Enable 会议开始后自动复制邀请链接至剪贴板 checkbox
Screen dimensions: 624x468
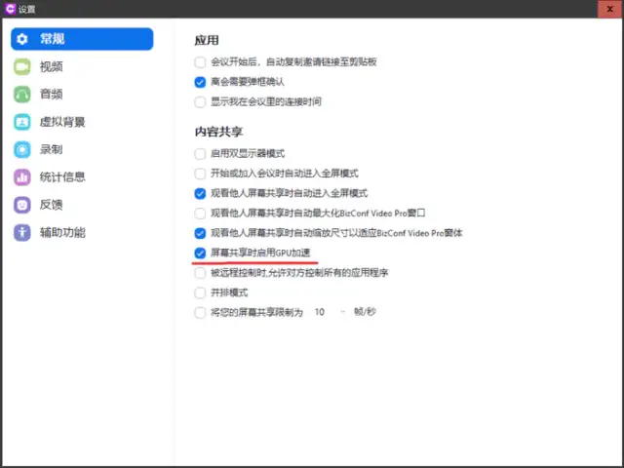click(x=201, y=62)
